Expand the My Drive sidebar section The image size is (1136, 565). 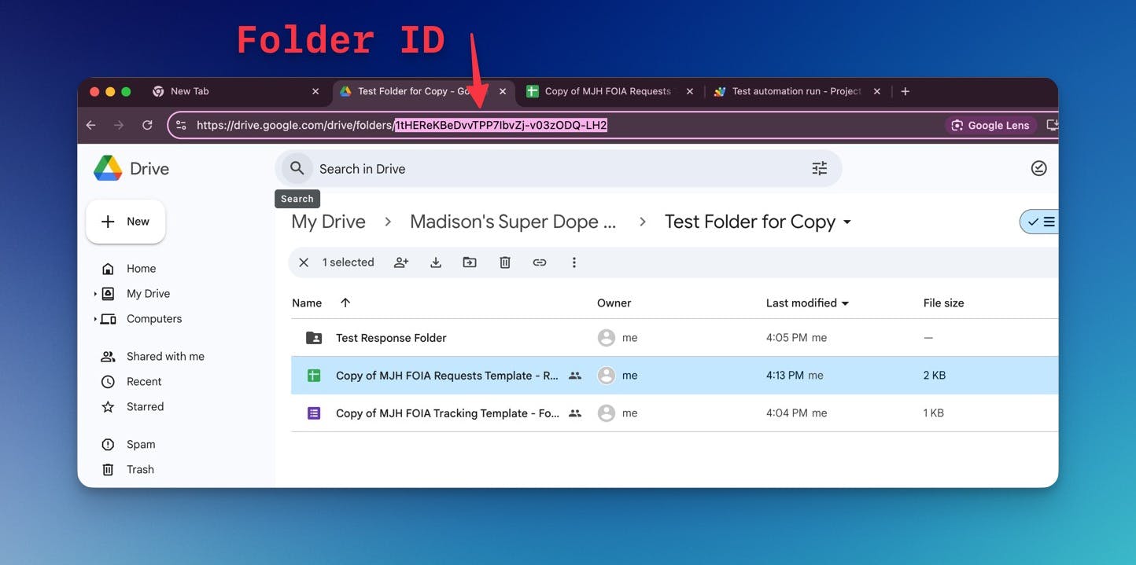pos(95,293)
